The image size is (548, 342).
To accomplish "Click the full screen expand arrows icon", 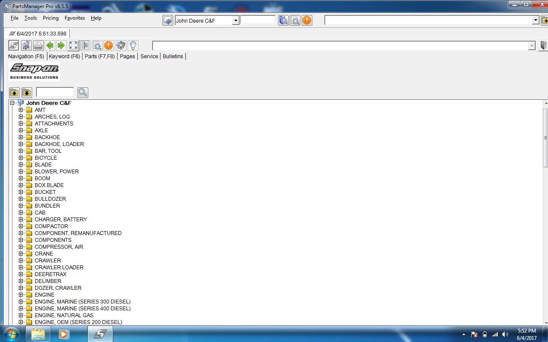I will (x=73, y=45).
